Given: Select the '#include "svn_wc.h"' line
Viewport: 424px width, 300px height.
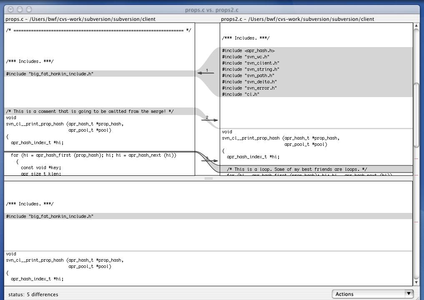Looking at the screenshot, I should pos(316,57).
